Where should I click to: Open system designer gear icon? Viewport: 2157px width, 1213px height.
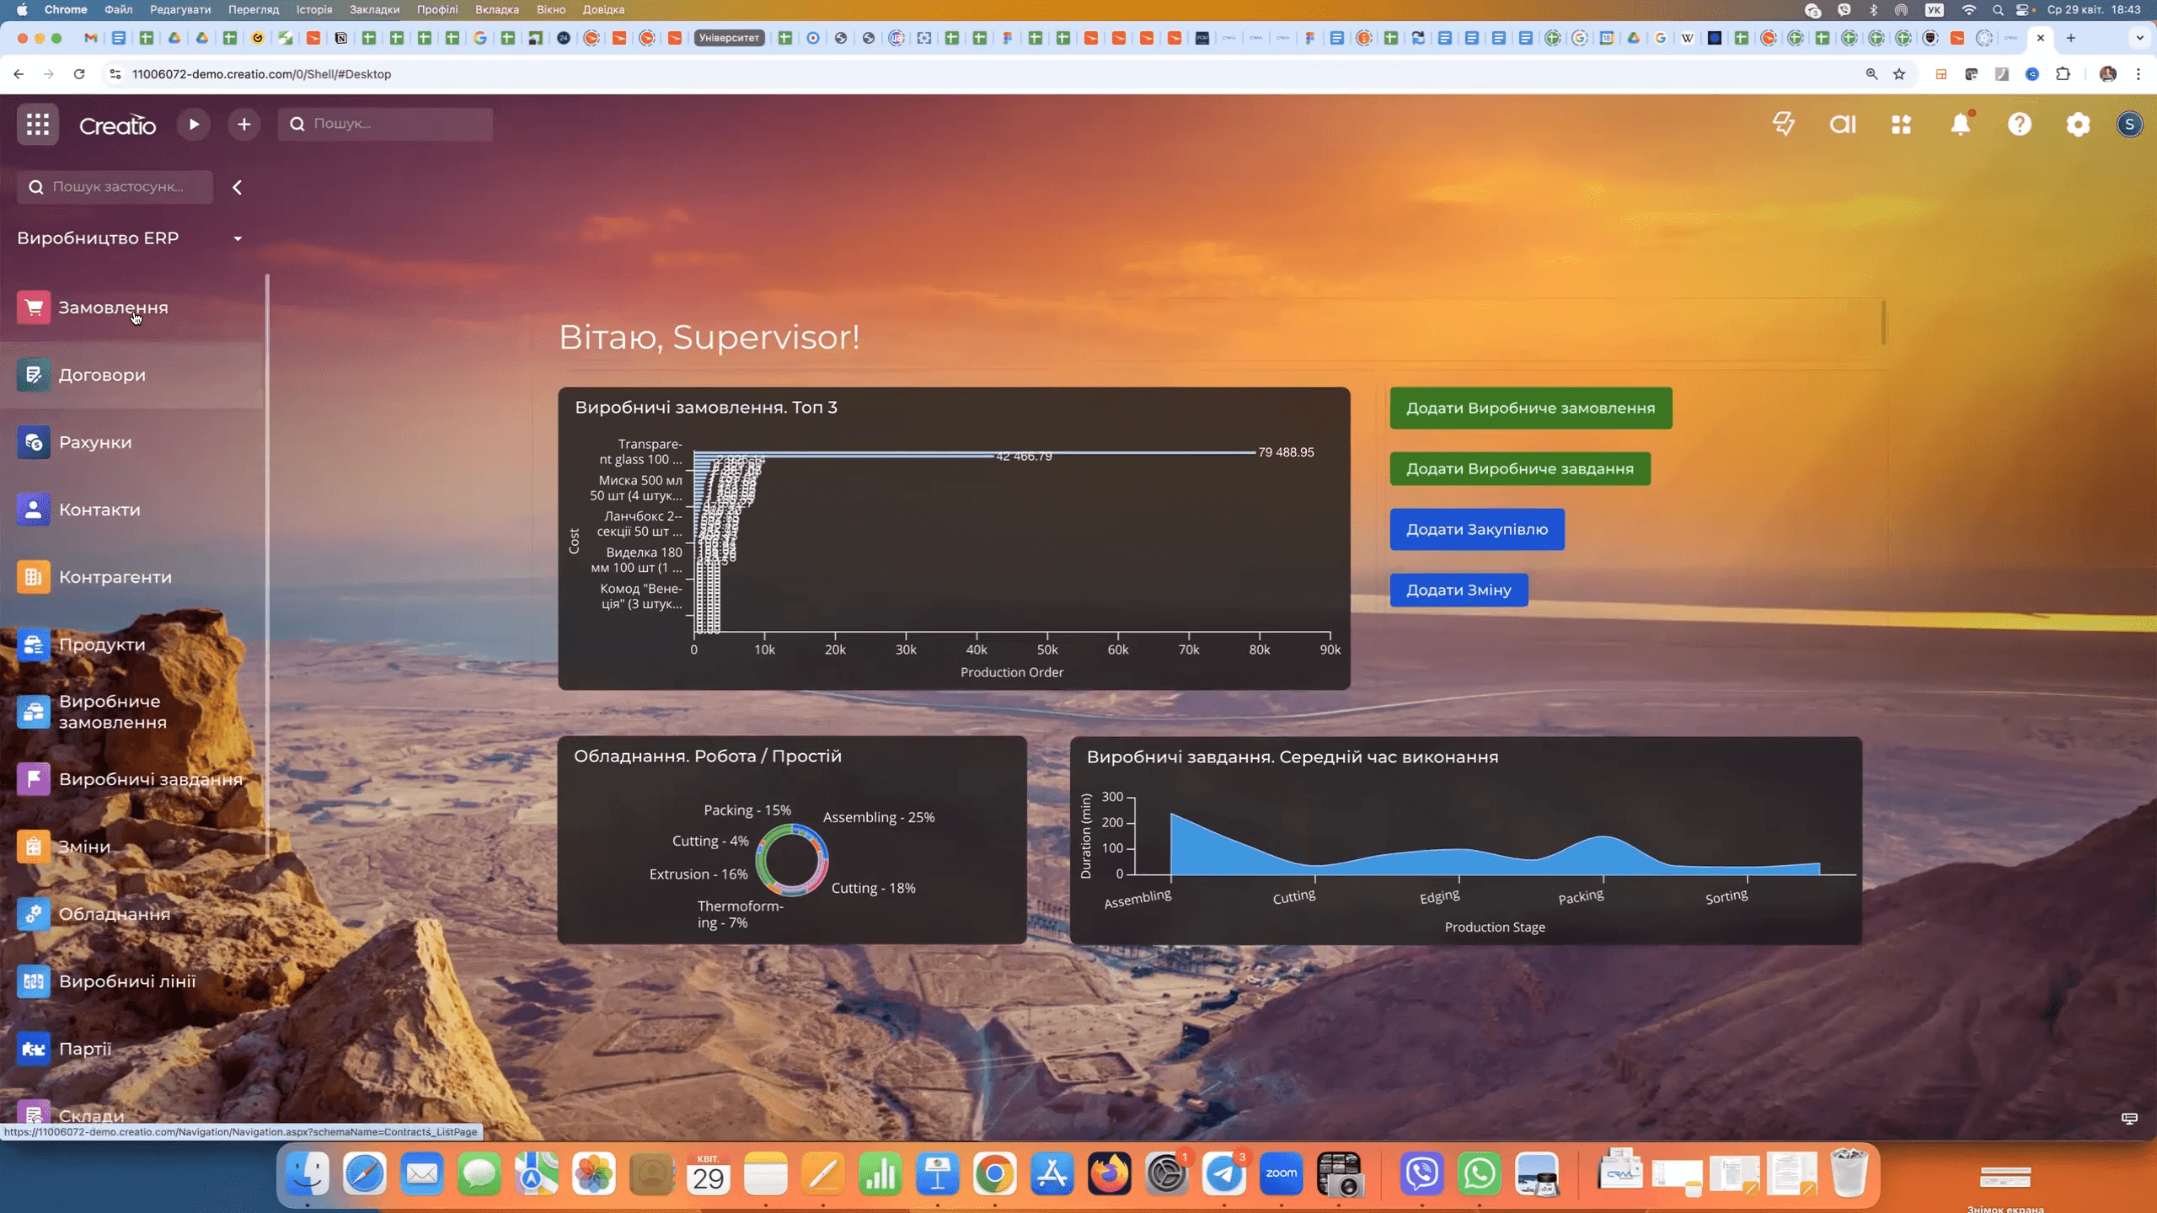point(2079,125)
